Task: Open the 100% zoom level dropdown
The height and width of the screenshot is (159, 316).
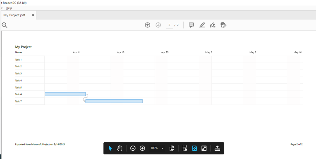Action: point(162,148)
